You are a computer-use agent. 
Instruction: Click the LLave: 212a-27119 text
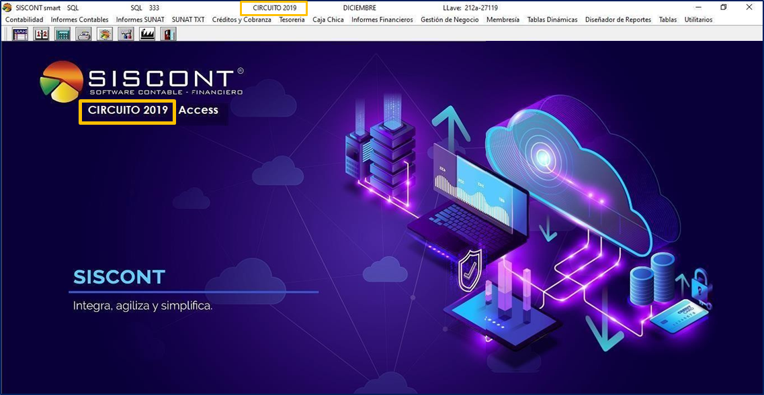point(470,8)
